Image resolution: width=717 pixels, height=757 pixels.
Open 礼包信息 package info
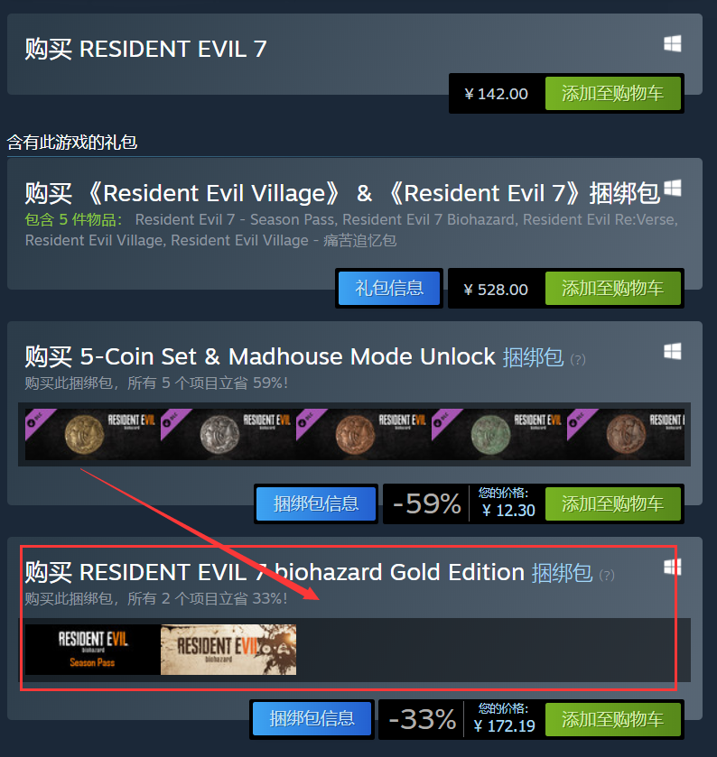point(389,288)
